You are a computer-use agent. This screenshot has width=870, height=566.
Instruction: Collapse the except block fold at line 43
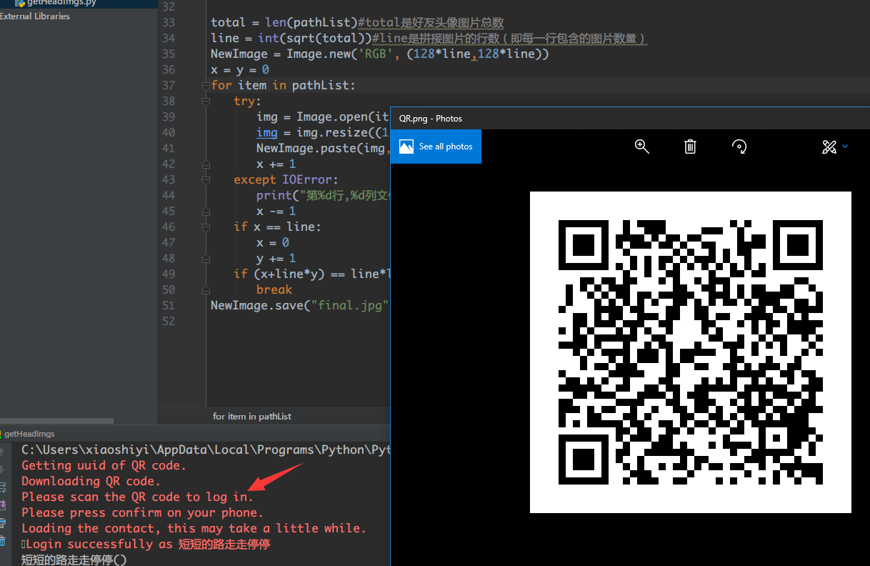tap(206, 179)
